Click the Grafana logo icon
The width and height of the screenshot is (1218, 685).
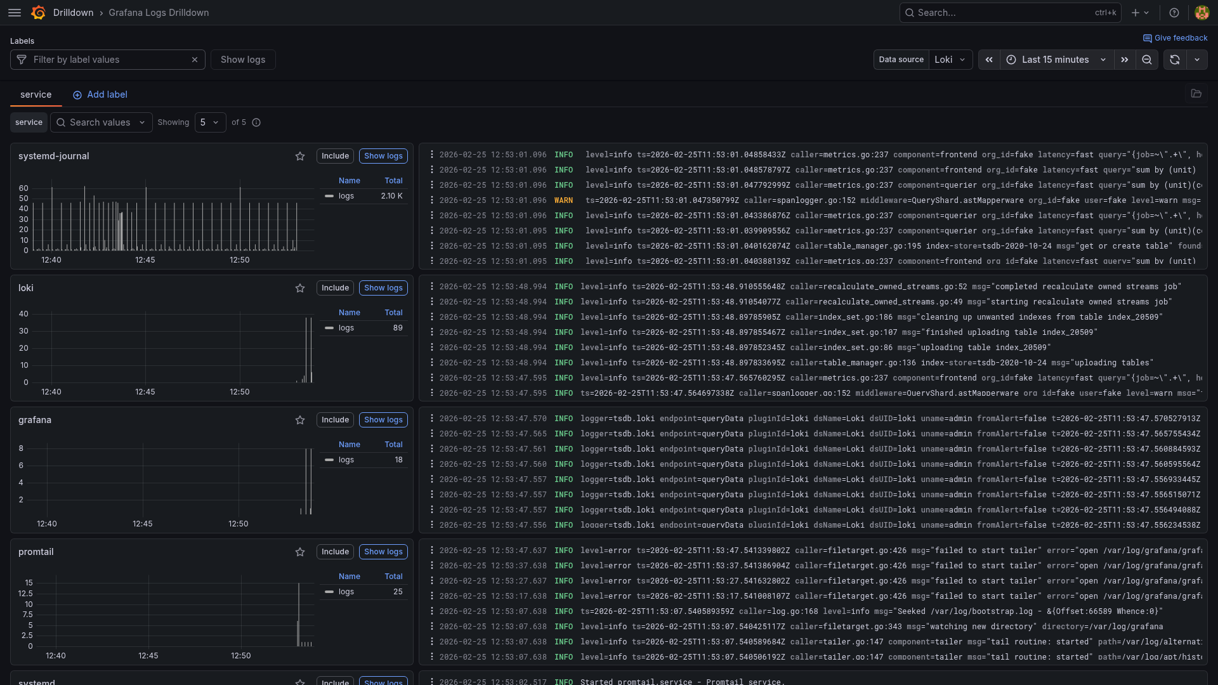tap(39, 13)
